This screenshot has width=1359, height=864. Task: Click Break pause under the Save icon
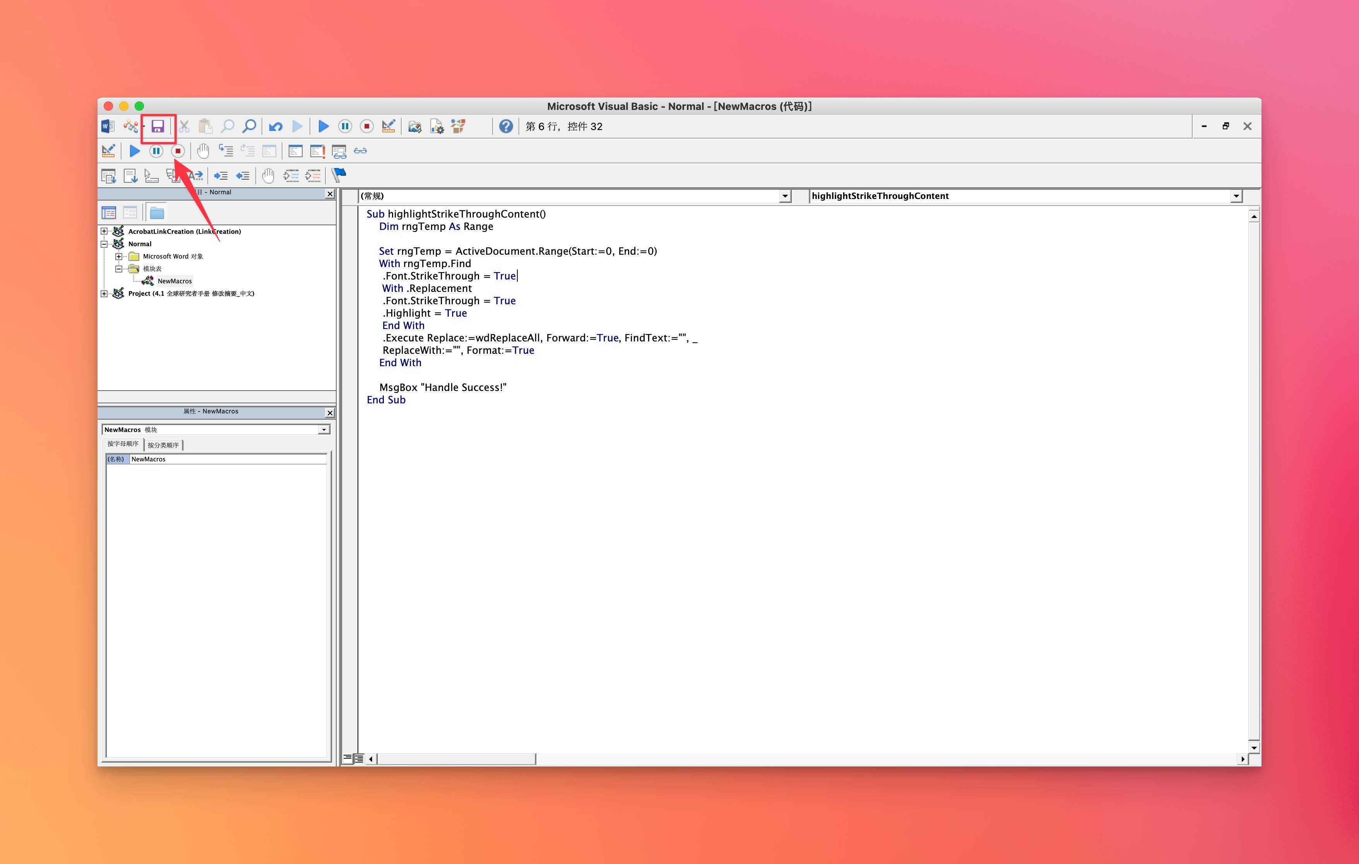click(x=156, y=151)
